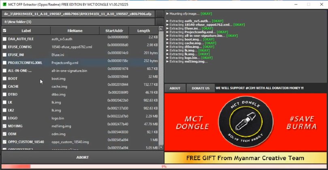The width and height of the screenshot is (328, 170).
Task: Click the MCT Dongle round logo
Action: pos(246,122)
